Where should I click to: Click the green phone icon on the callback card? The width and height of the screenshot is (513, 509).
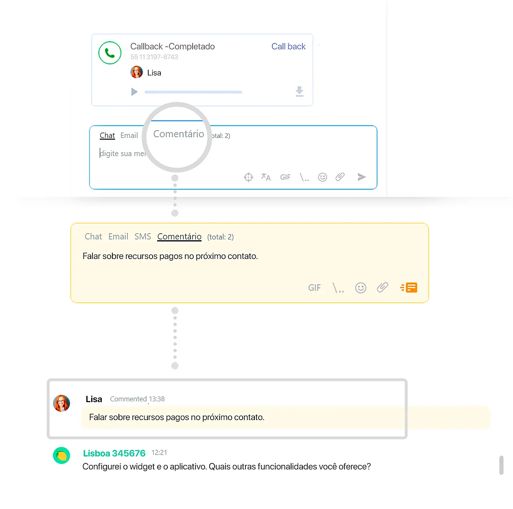(110, 53)
